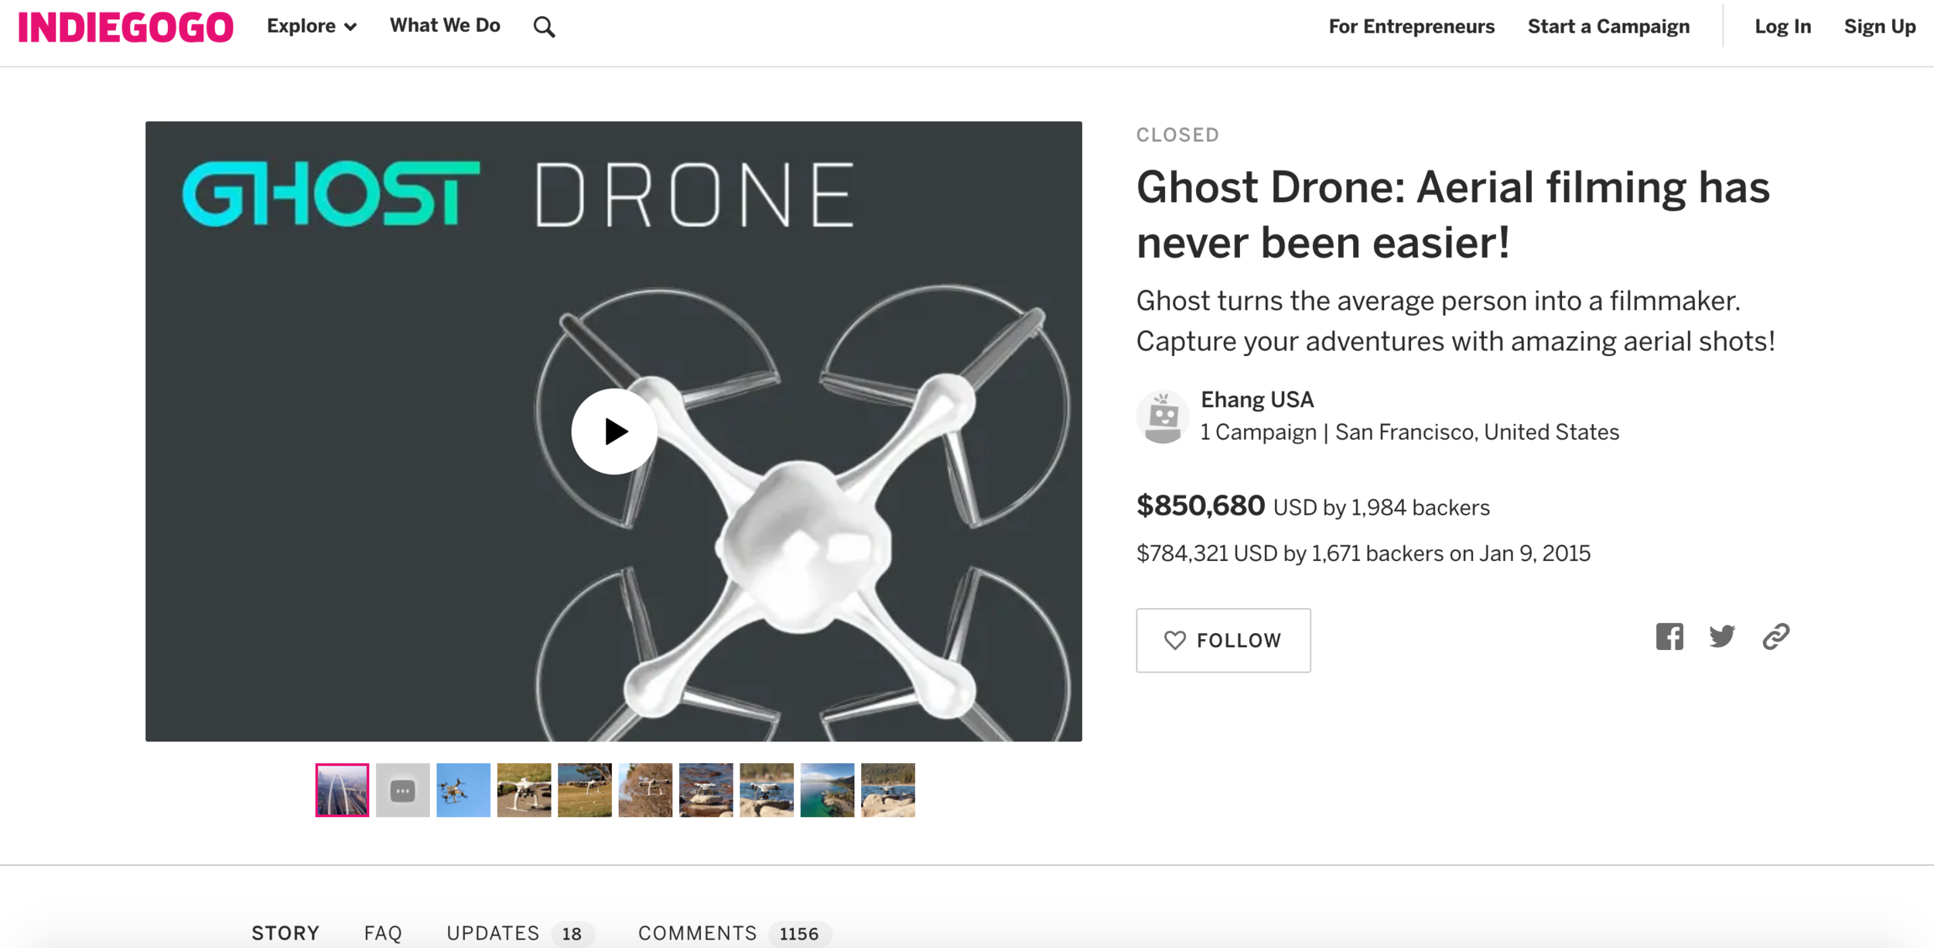The width and height of the screenshot is (1934, 948).
Task: Click the Jan 9, 2015 funding line
Action: click(1363, 553)
